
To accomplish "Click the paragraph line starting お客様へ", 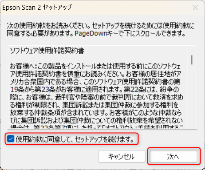I will click(95, 66).
